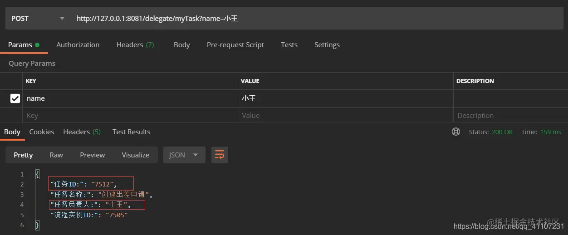This screenshot has width=568, height=235.
Task: Choose the Visualize response view
Action: pos(135,155)
